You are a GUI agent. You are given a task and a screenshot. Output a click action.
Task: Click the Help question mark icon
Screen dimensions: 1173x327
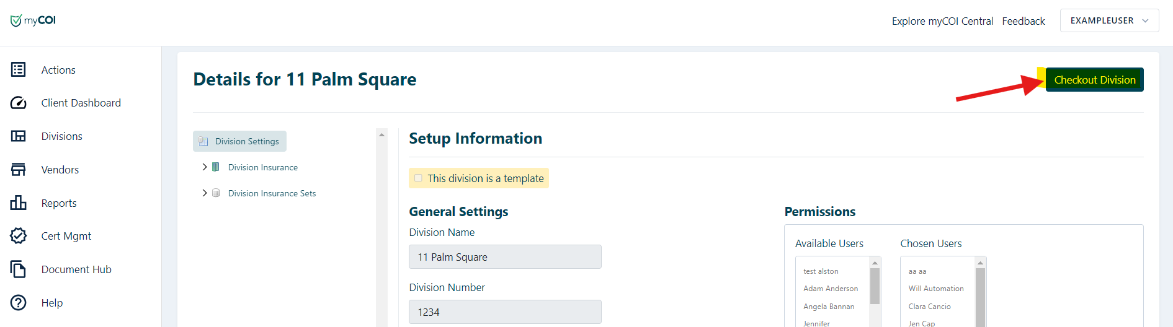click(x=19, y=303)
